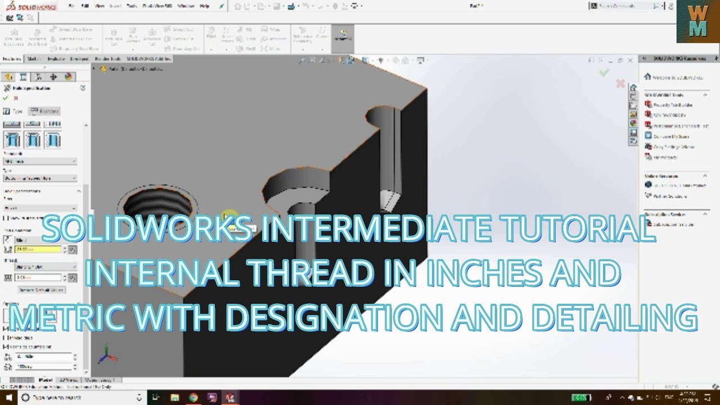
Task: Open the File menu
Action: pyautogui.click(x=71, y=6)
